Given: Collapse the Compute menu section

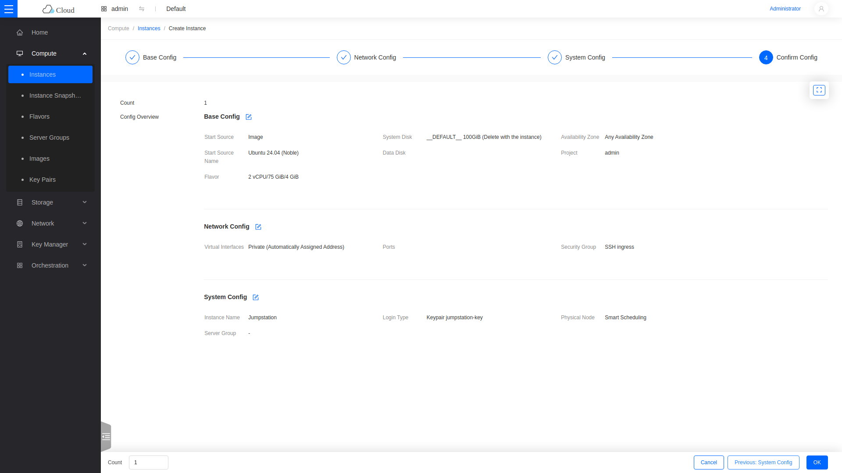Looking at the screenshot, I should click(x=50, y=53).
